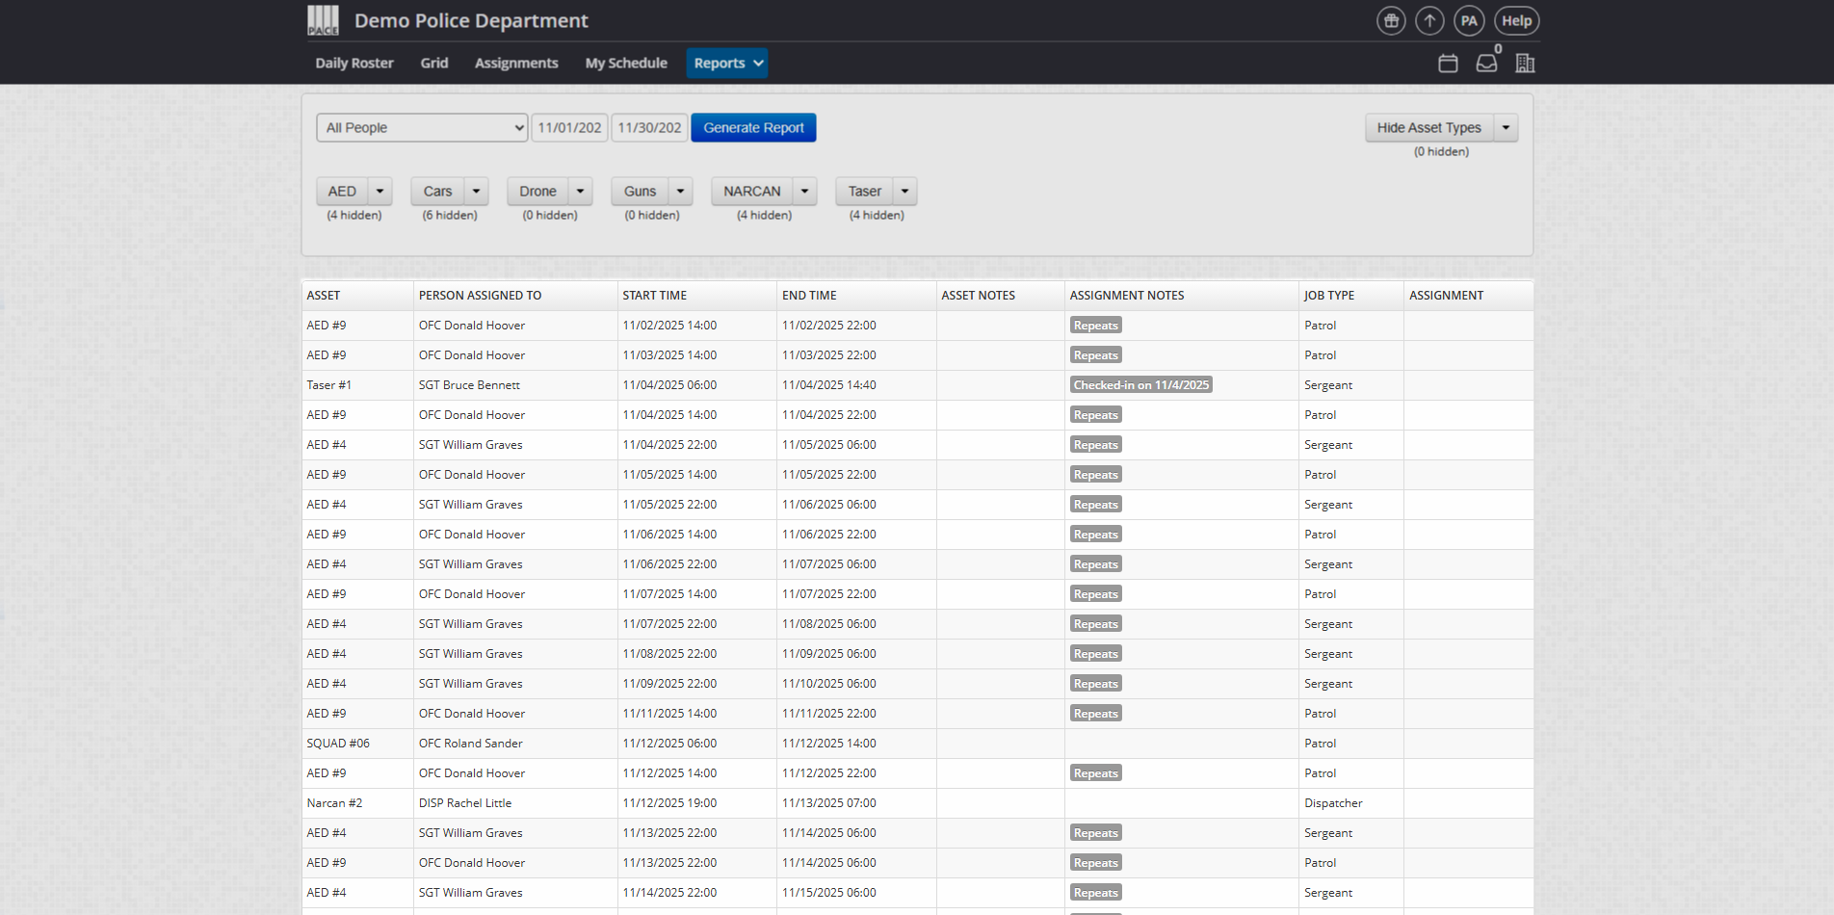Click the upward arrow circle icon

[x=1429, y=21]
